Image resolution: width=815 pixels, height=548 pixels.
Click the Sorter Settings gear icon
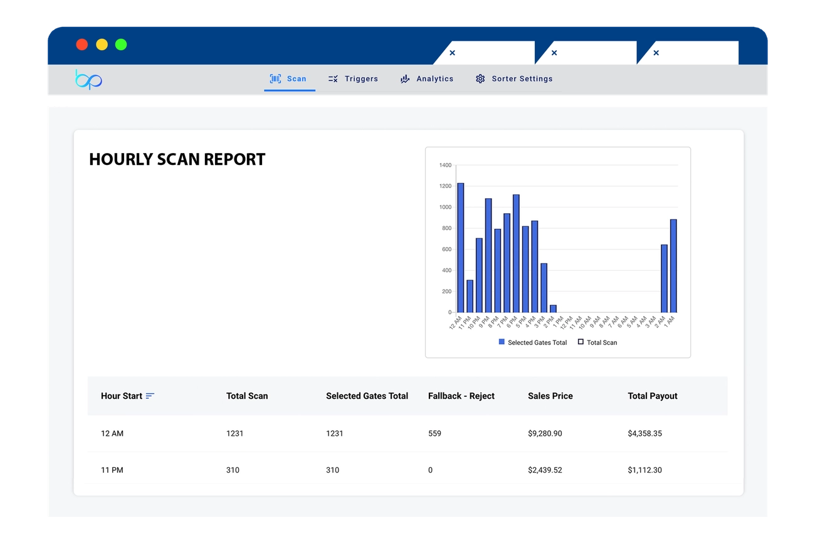[x=480, y=79]
